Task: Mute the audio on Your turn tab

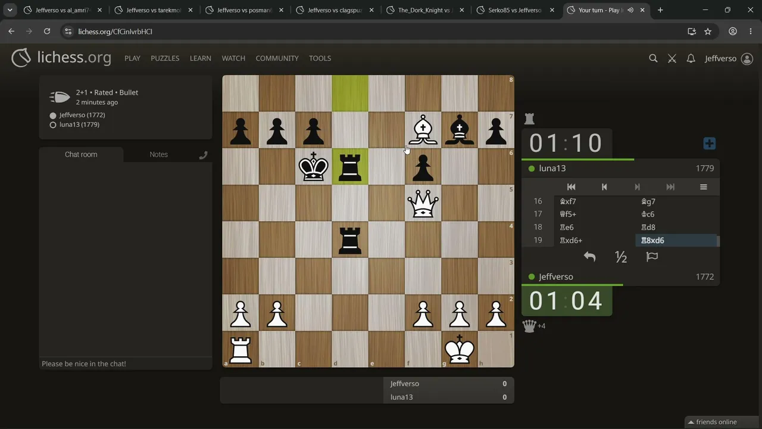Action: (x=630, y=10)
